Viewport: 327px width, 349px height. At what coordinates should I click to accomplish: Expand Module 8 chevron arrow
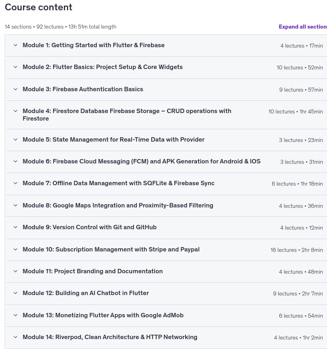pos(15,205)
